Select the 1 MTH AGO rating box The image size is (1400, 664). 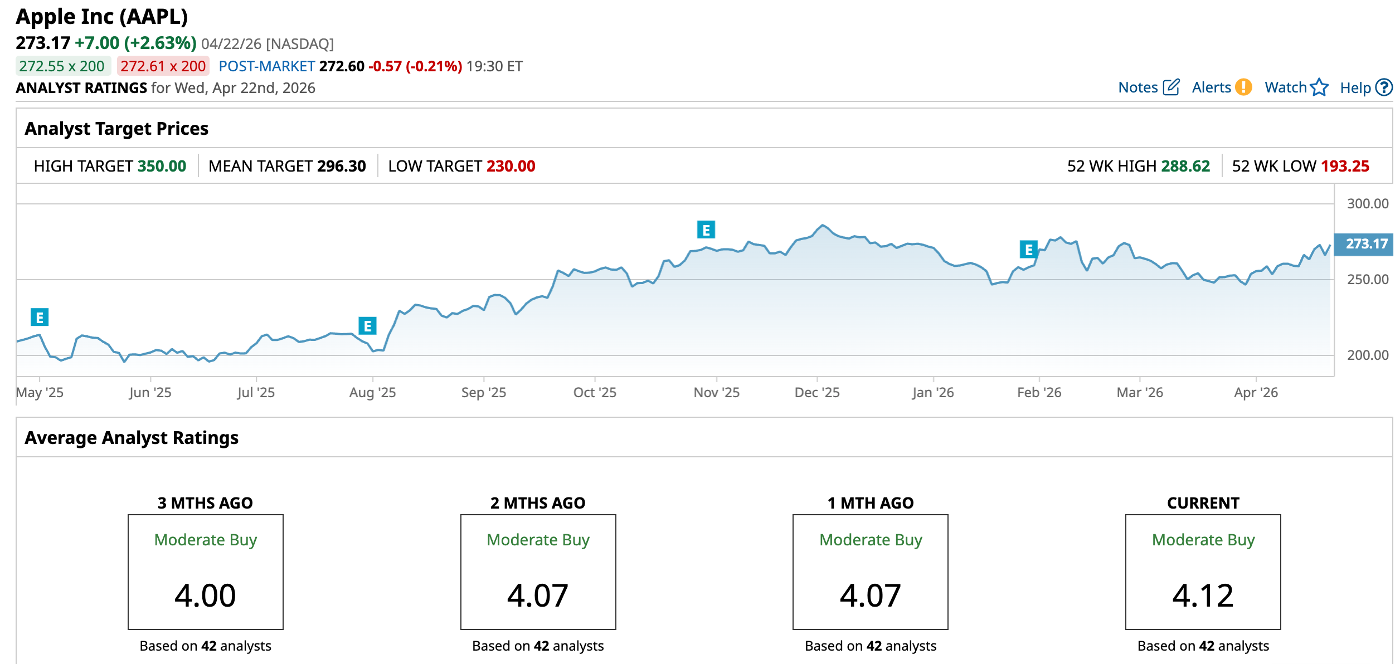click(x=871, y=572)
